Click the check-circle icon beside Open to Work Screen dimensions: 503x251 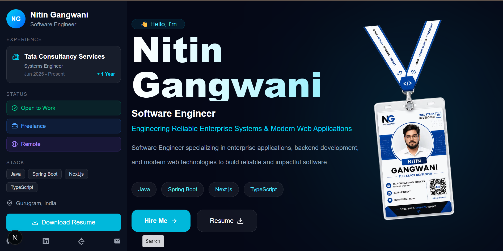click(15, 108)
